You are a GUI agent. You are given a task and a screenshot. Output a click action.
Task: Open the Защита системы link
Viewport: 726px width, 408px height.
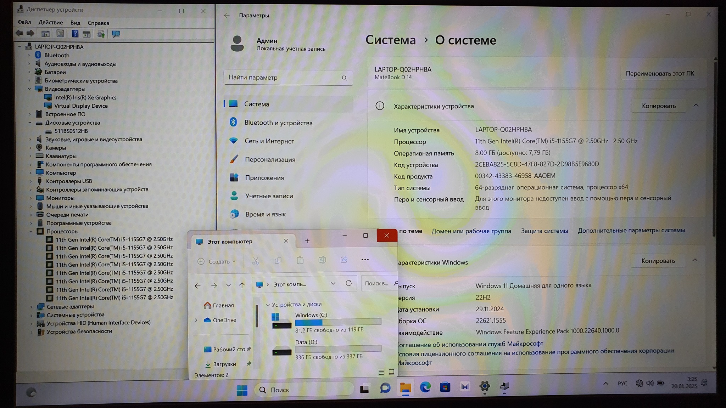coord(544,231)
